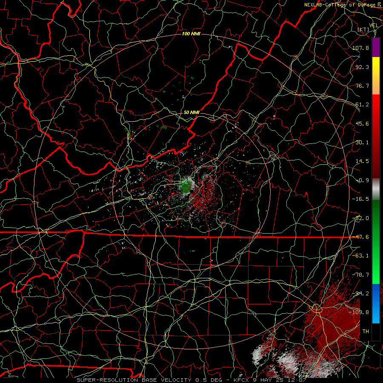383x383 pixels.
Task: Click the blue segment of the color bar
Action: (x=376, y=303)
